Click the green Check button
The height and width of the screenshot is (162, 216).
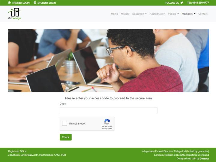pos(66,137)
